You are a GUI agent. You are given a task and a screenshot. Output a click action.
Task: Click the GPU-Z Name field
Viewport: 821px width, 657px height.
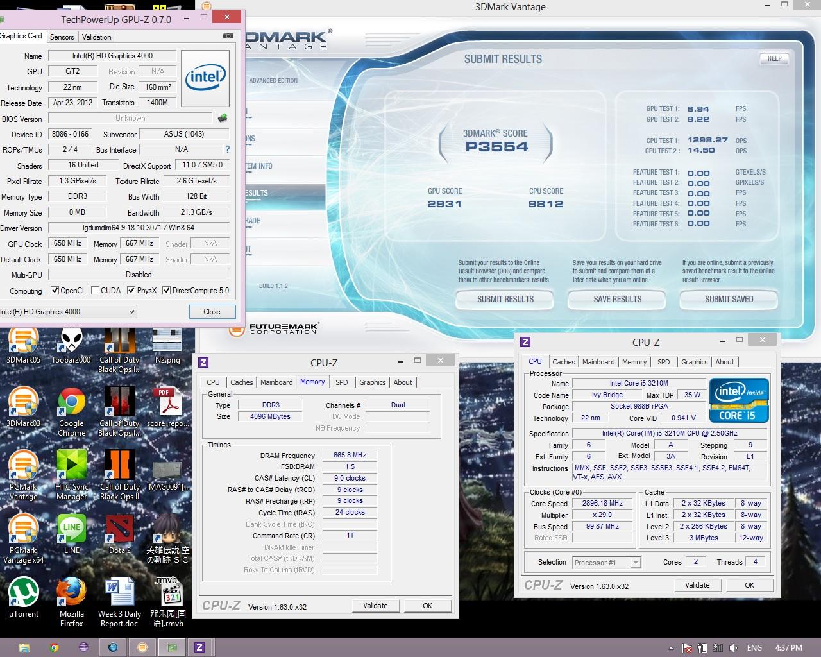point(112,56)
